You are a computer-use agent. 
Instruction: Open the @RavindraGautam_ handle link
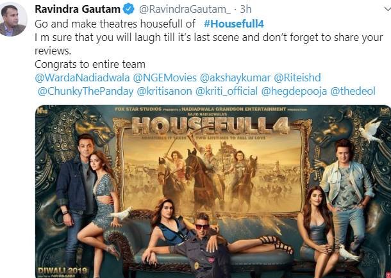(x=185, y=10)
